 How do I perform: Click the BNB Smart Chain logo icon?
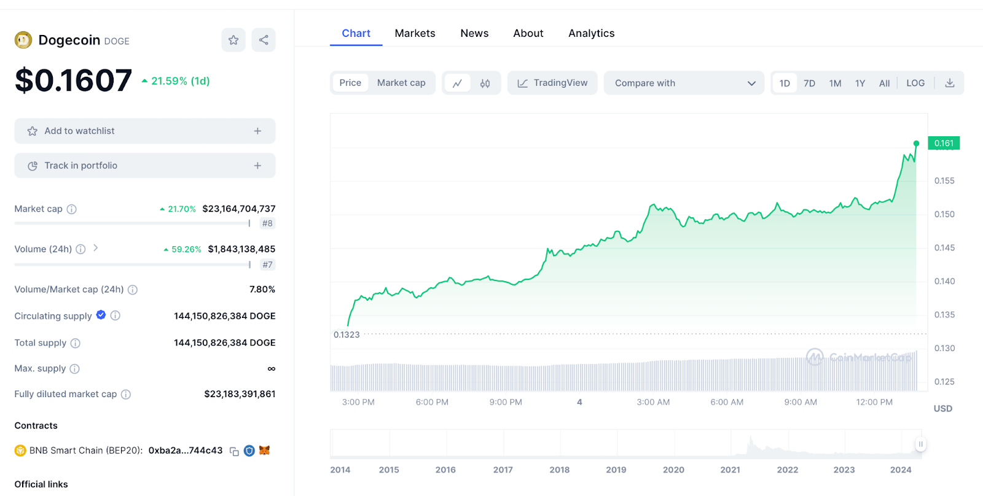click(20, 451)
